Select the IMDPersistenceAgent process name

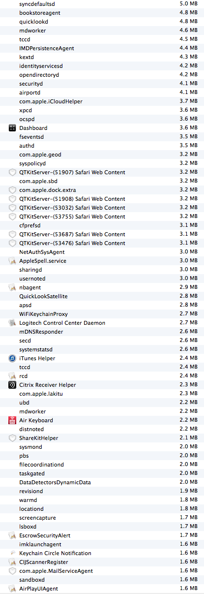click(x=47, y=48)
